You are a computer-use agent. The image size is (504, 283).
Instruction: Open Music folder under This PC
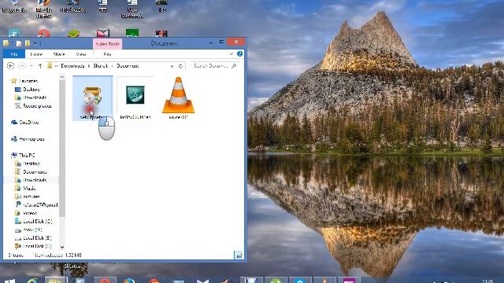tap(25, 189)
